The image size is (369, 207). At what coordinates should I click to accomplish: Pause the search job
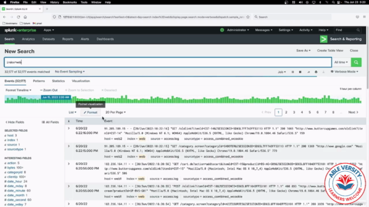[292, 72]
